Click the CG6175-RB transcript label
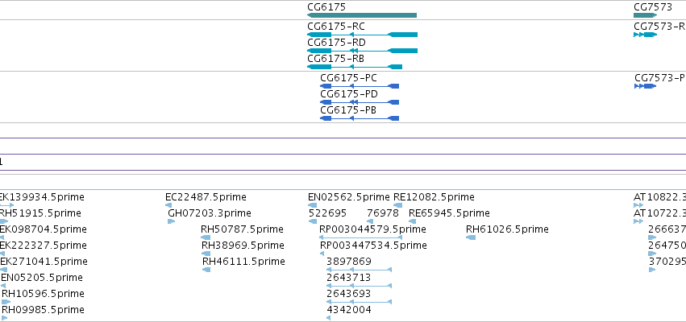The width and height of the screenshot is (686, 322). click(336, 59)
